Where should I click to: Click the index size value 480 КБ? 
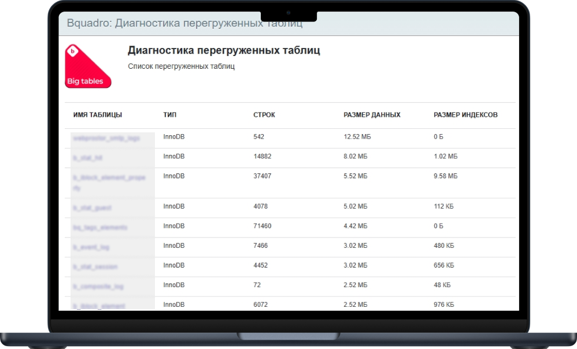444,246
